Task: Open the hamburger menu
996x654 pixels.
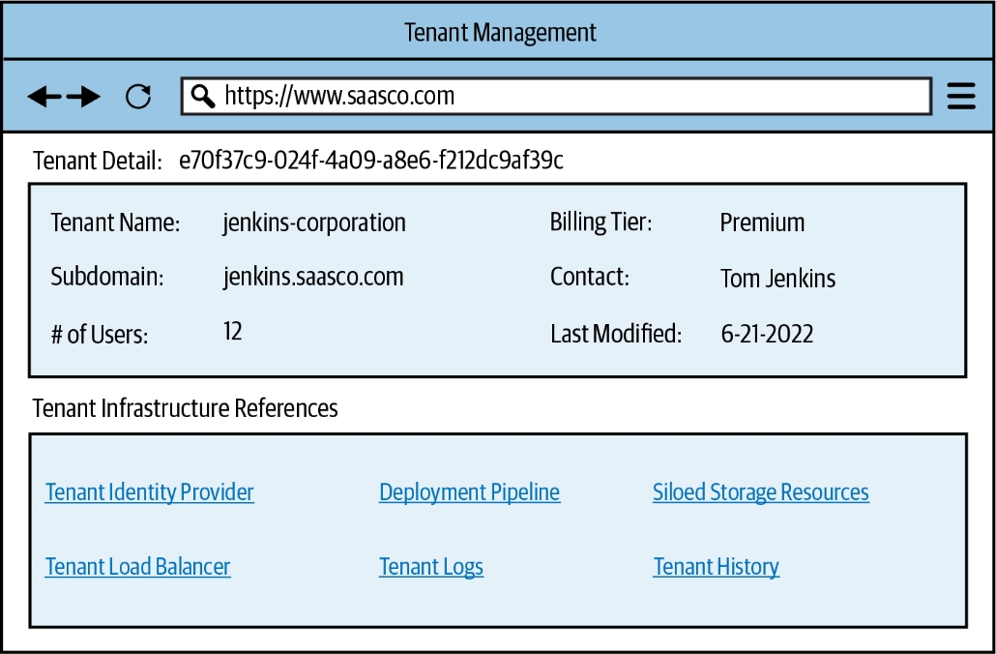Action: pyautogui.click(x=960, y=96)
